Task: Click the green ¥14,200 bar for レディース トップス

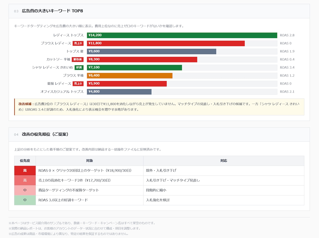Action: click(x=182, y=35)
